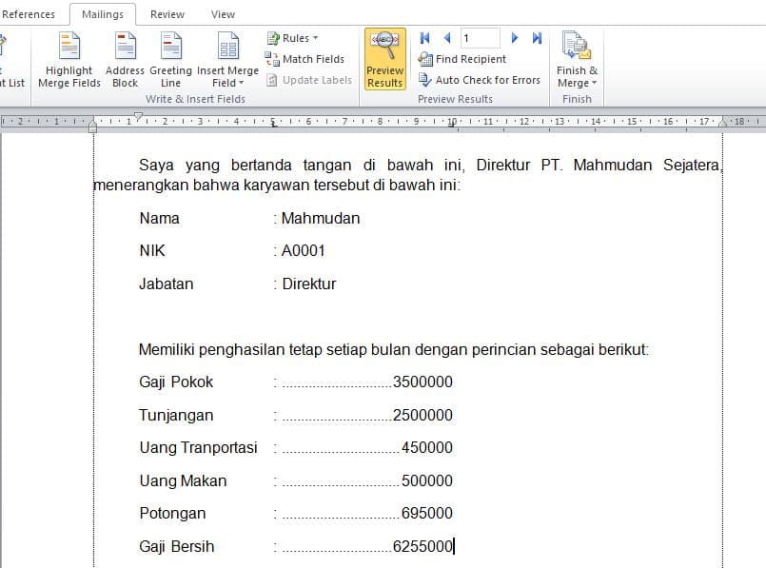
Task: Run Auto Check for Errors
Action: pos(480,80)
